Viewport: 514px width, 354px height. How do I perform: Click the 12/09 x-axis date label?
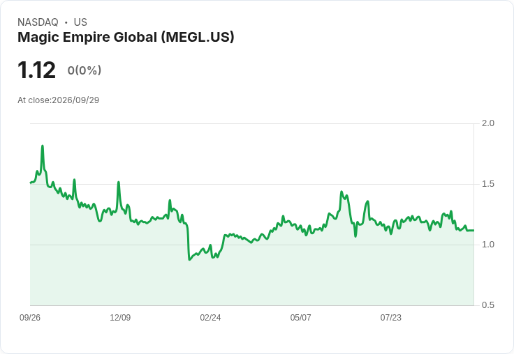pyautogui.click(x=120, y=317)
